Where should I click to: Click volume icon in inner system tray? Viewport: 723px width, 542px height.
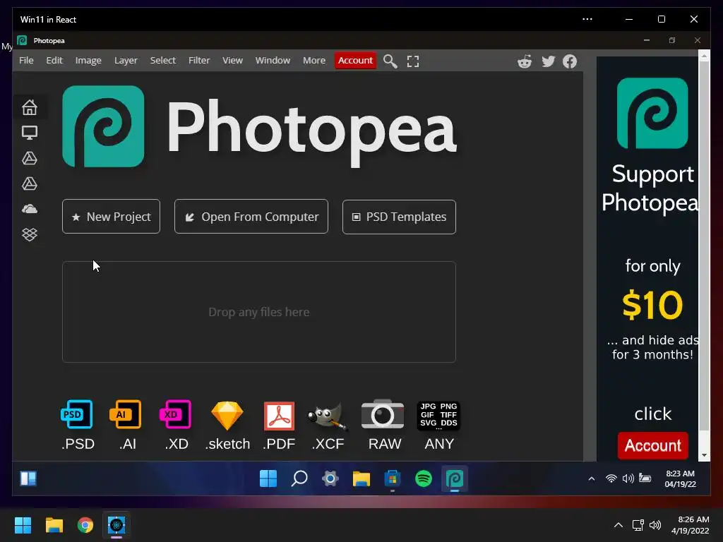(628, 478)
